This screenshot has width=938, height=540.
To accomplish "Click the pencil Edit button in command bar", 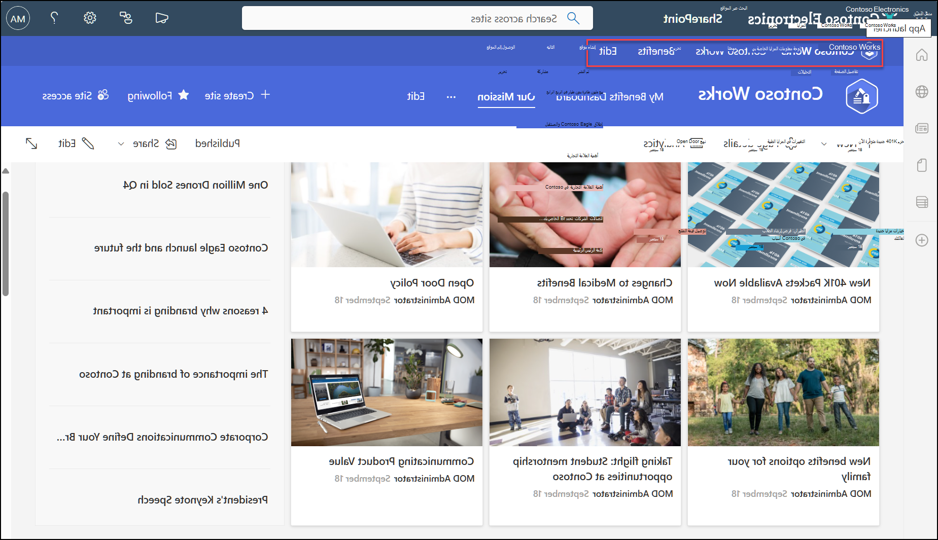I will (x=76, y=143).
